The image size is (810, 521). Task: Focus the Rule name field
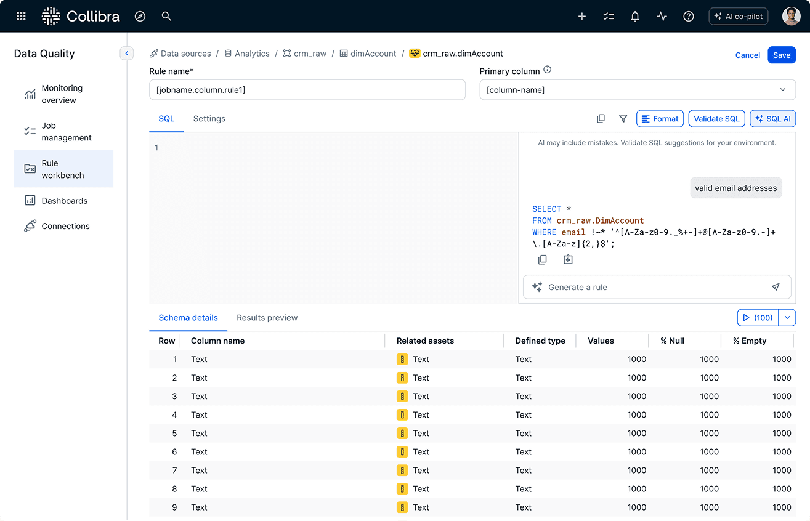coord(307,90)
